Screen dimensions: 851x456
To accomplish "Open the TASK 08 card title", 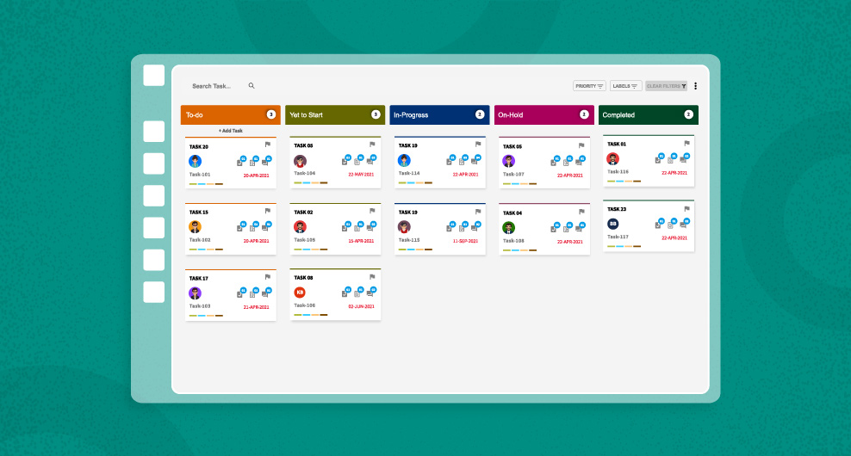I will pyautogui.click(x=303, y=278).
